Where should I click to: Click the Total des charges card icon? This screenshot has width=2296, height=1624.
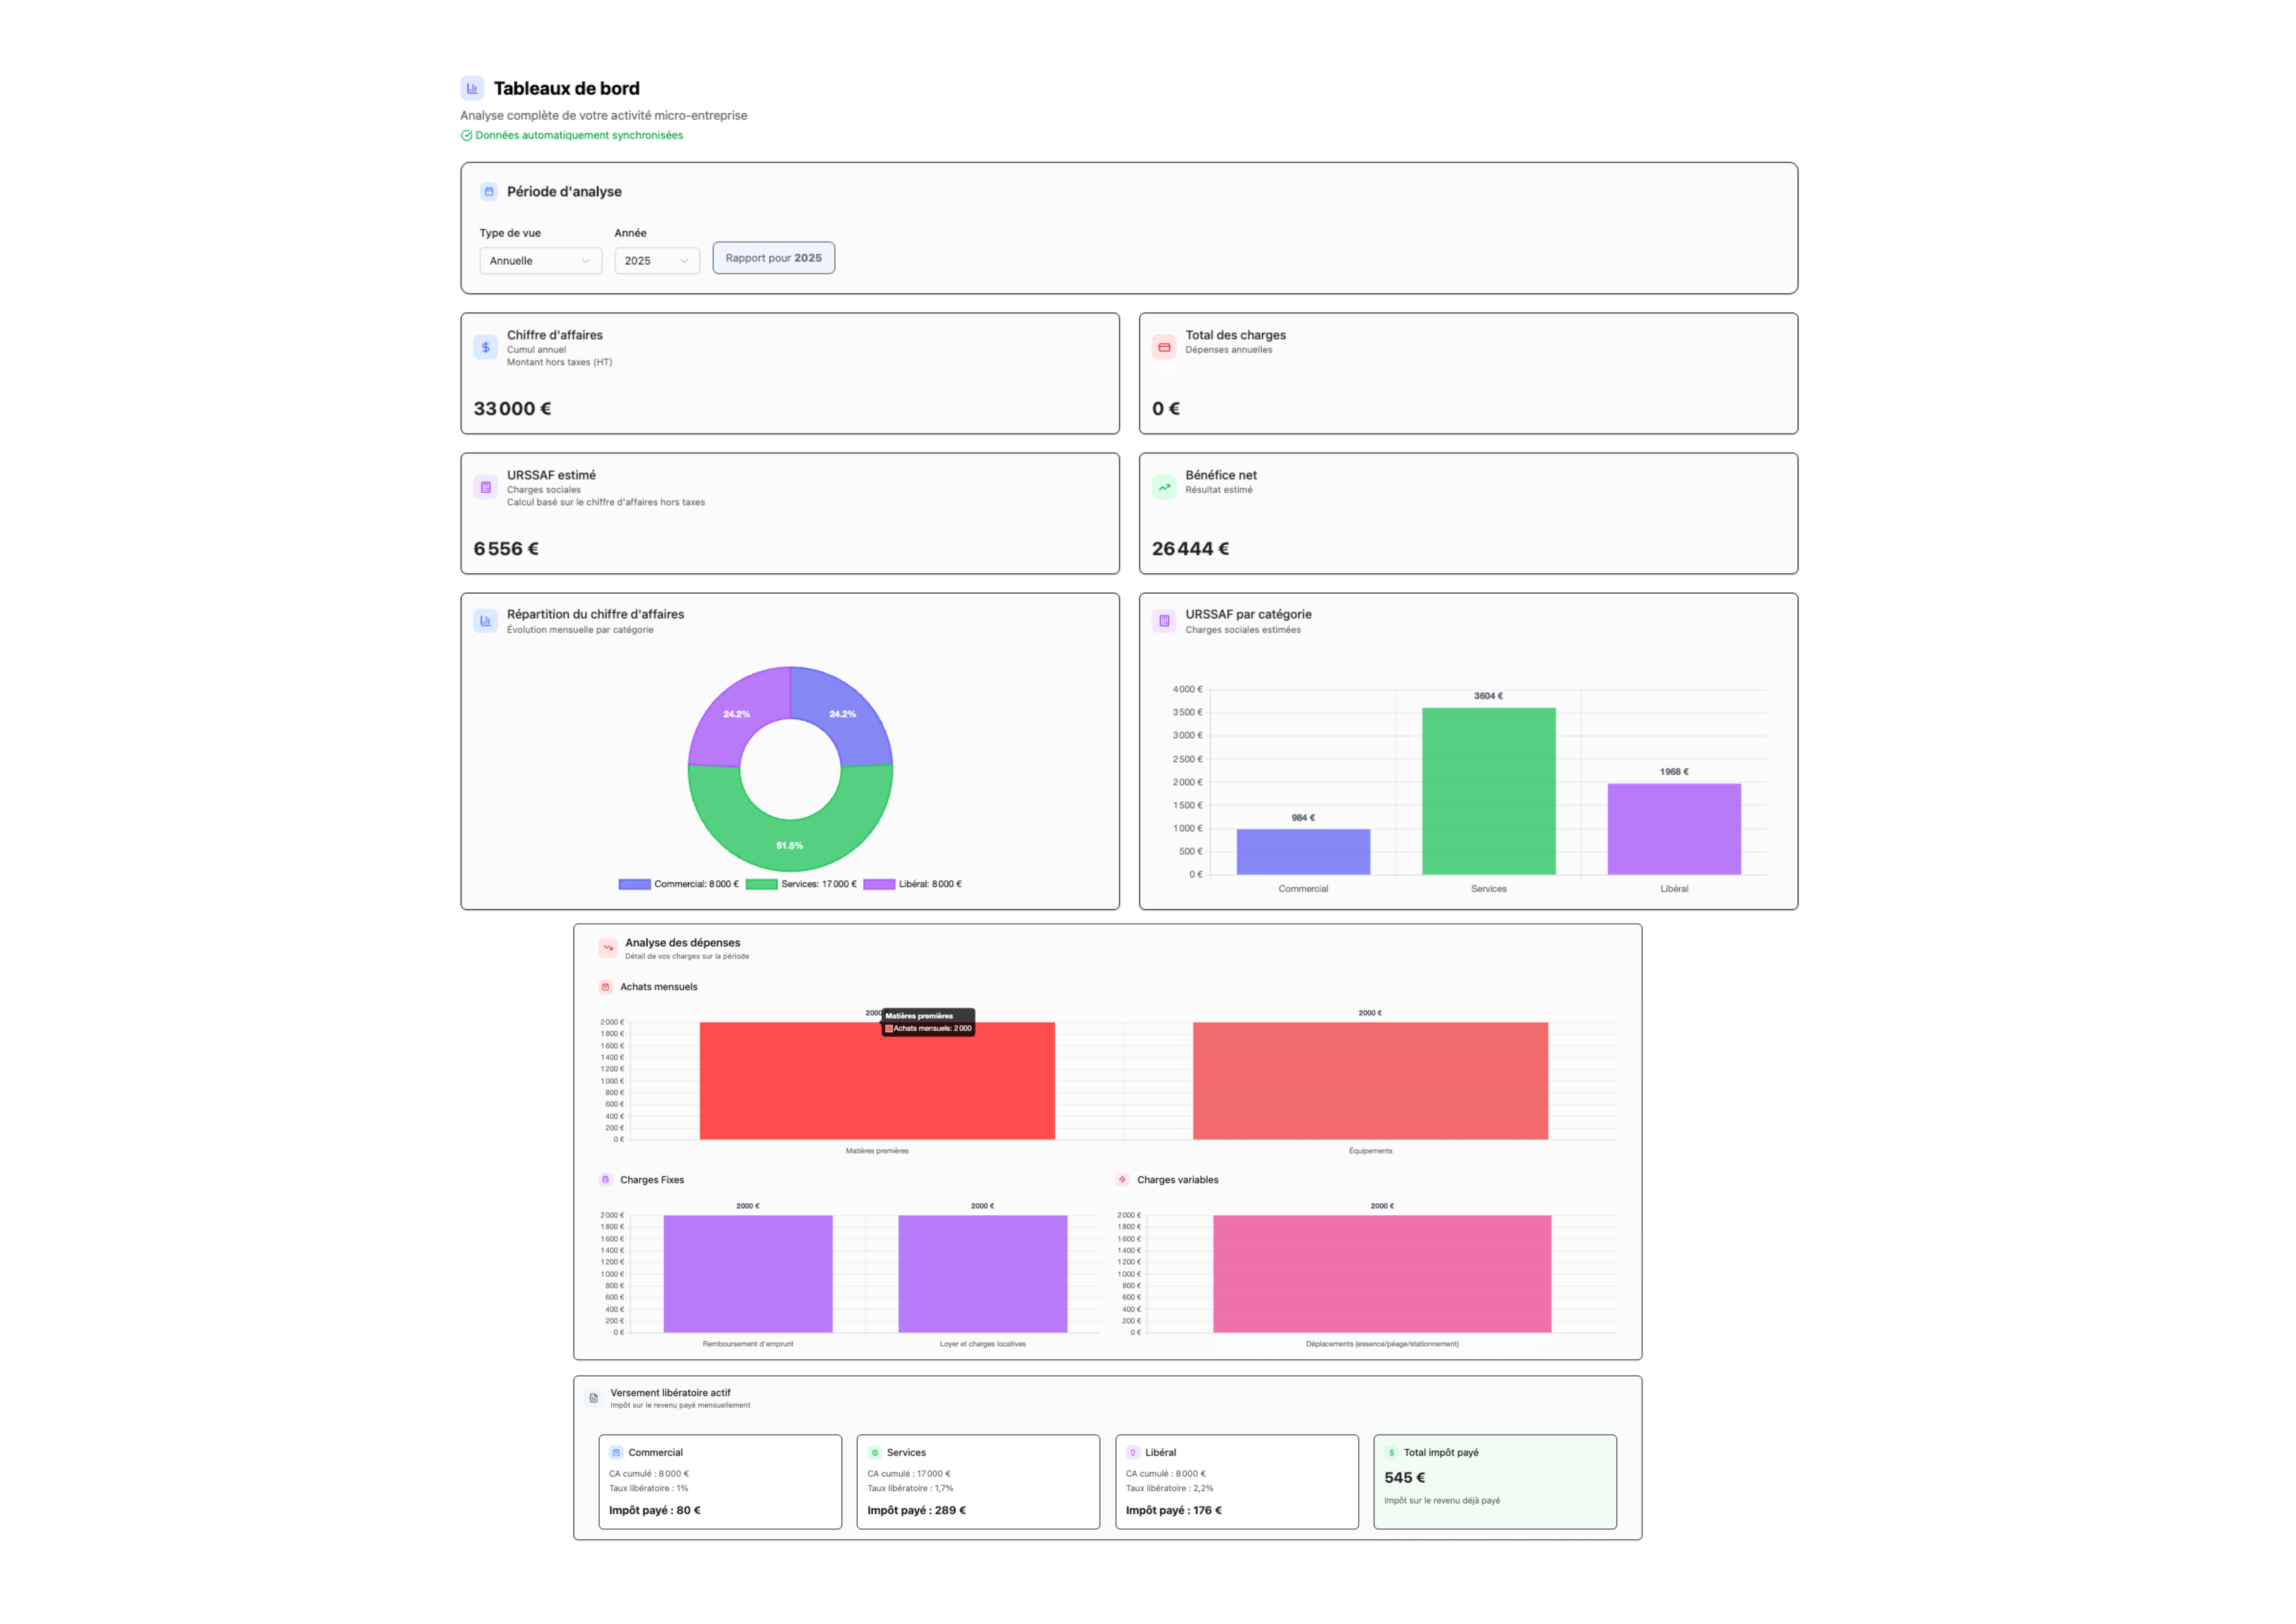coord(1164,347)
